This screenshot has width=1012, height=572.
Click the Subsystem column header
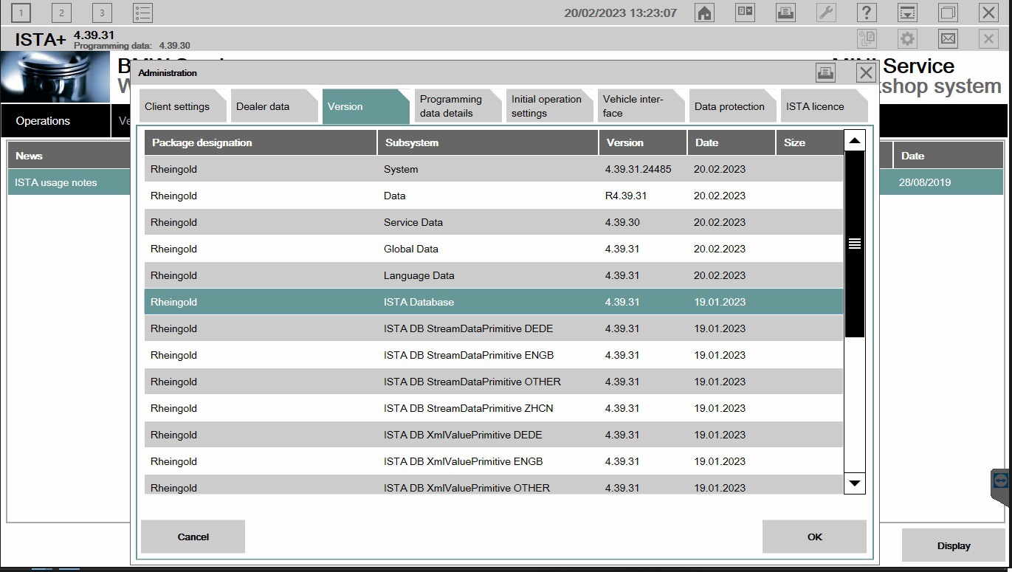pos(487,142)
